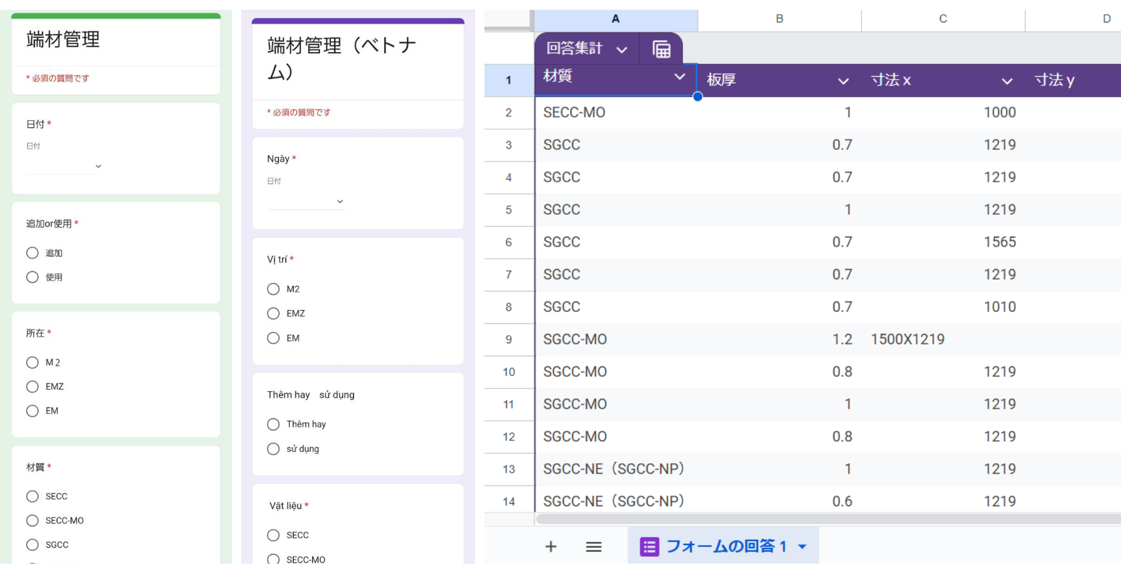
Task: Select EMZ under Vị trí
Action: coord(273,313)
